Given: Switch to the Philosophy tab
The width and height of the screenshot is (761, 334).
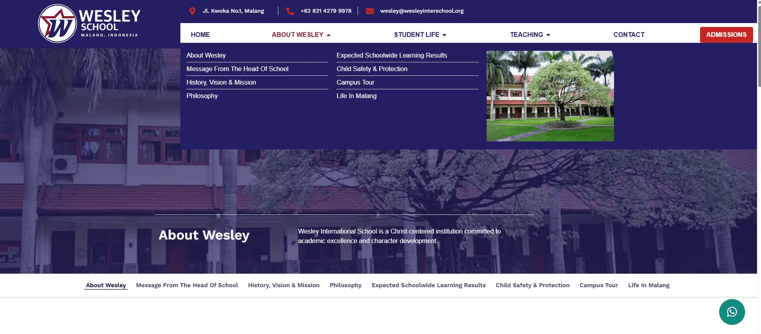Looking at the screenshot, I should coord(346,285).
